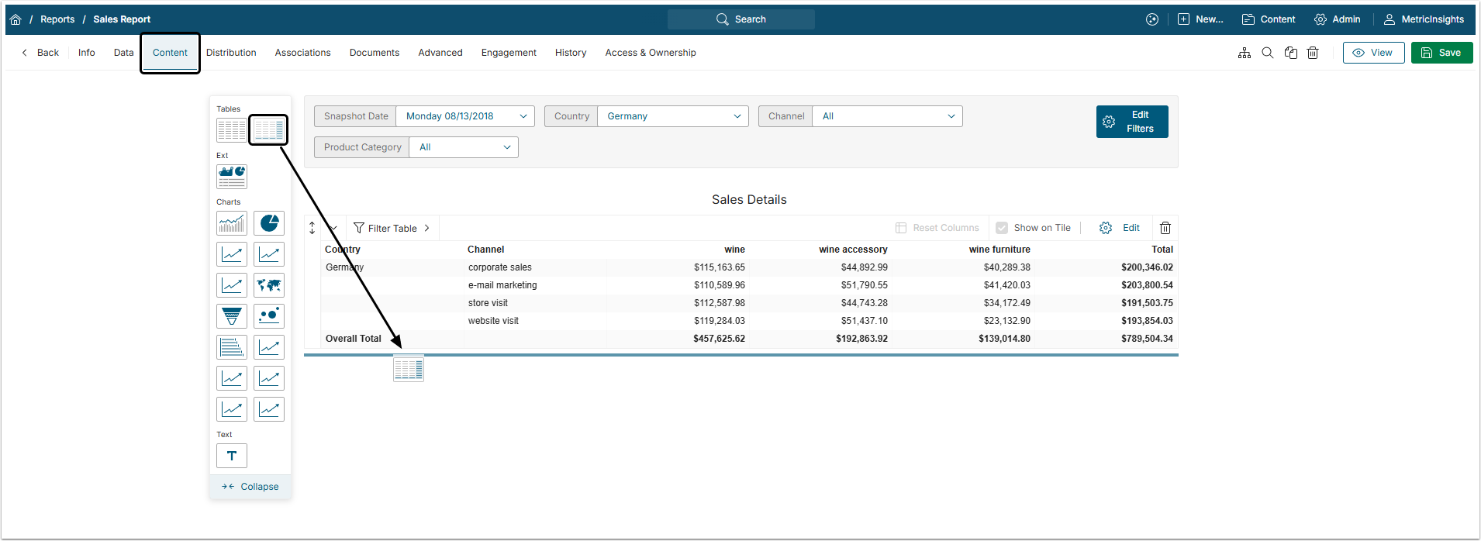Click the top Search field
The height and width of the screenshot is (541, 1481).
740,19
